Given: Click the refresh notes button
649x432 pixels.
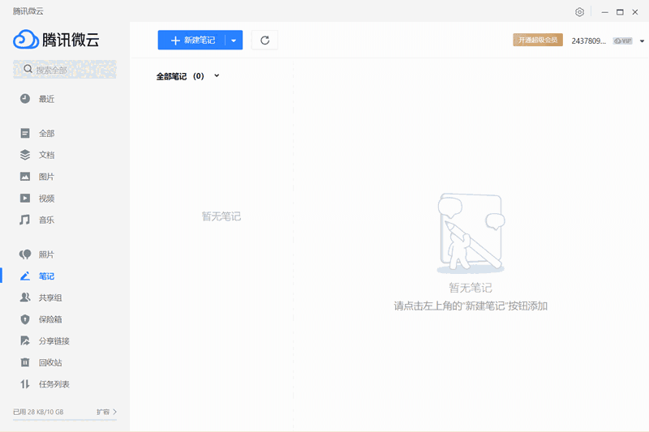Looking at the screenshot, I should (265, 40).
